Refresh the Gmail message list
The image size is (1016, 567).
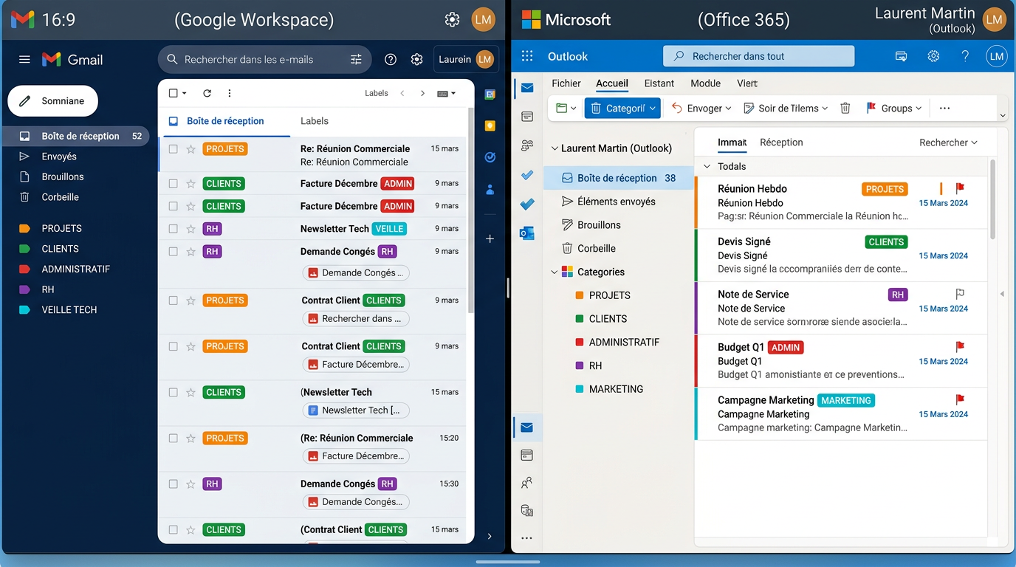pos(207,94)
